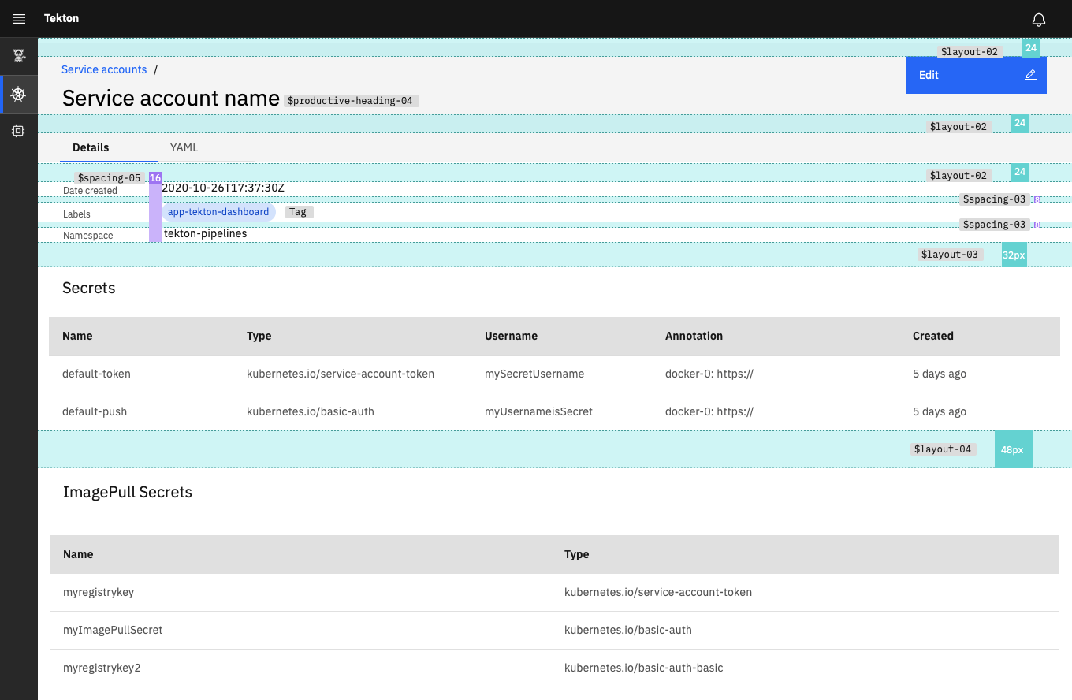Select the Tekton pipelines cat icon in sidebar
Viewport: 1072px width, 700px height.
point(18,55)
